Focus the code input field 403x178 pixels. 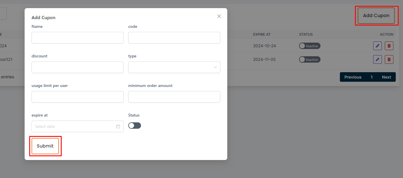coord(174,38)
